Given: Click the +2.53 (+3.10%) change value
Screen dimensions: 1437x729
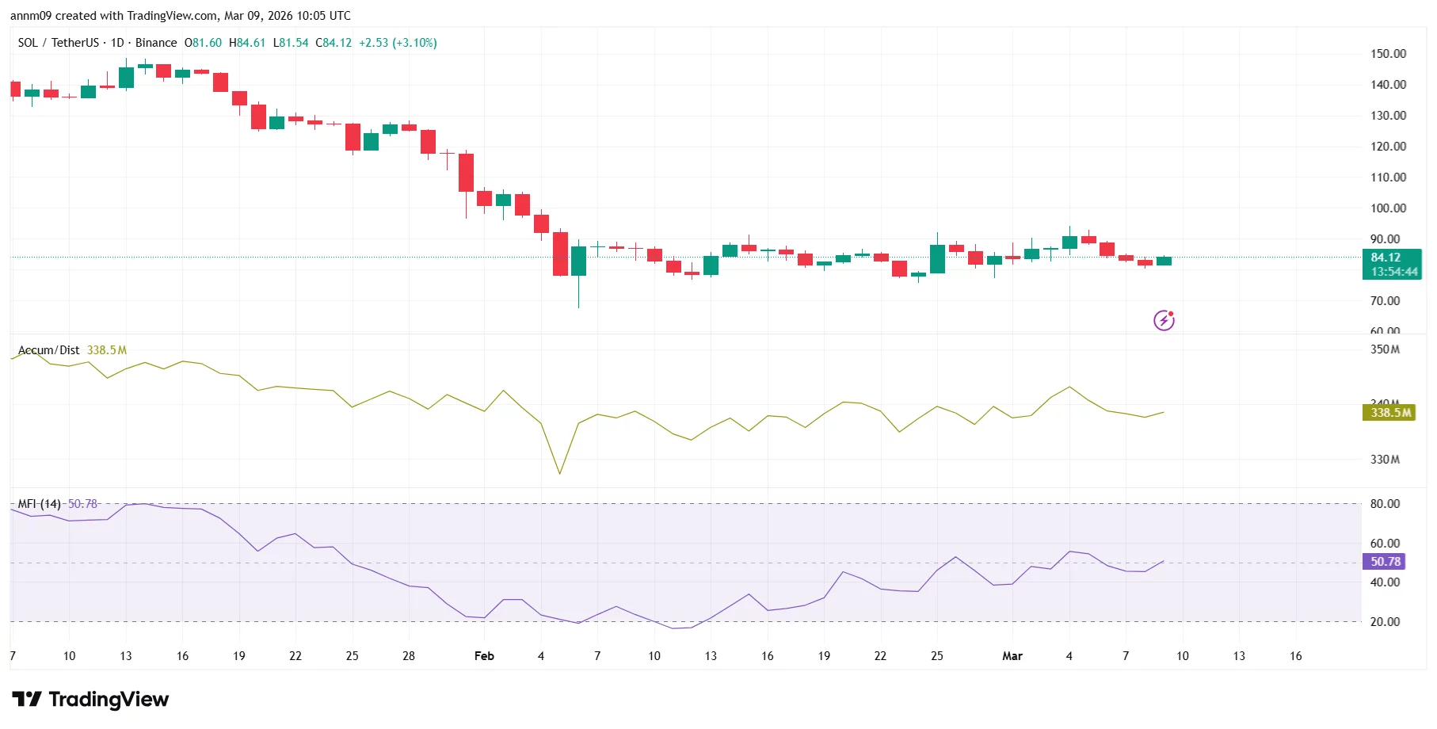Looking at the screenshot, I should pyautogui.click(x=398, y=43).
